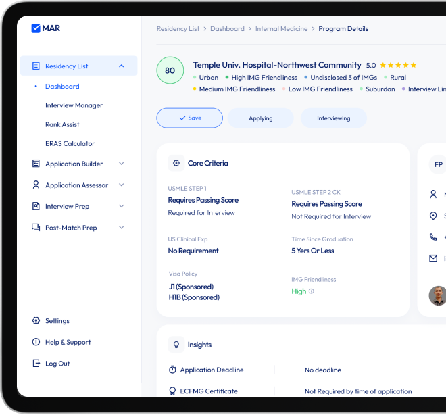Click the FP avatar badge
Viewport: 446px width, 415px height.
(438, 164)
